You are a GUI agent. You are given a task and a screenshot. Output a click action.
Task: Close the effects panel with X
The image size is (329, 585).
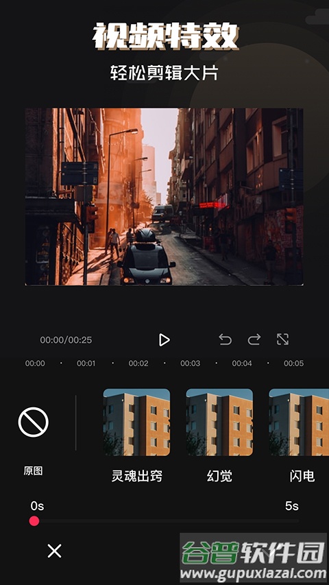(x=54, y=551)
